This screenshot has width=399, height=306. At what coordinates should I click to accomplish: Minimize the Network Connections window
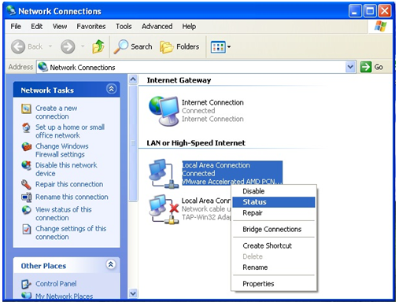pyautogui.click(x=355, y=11)
